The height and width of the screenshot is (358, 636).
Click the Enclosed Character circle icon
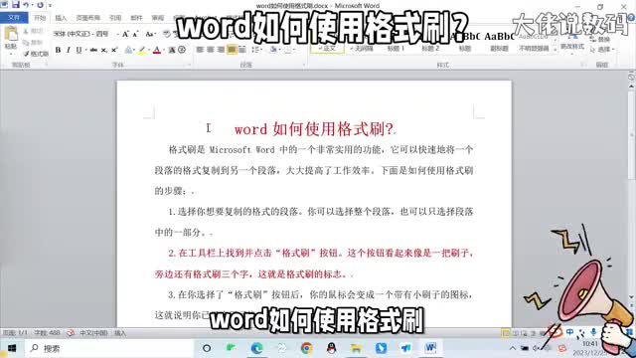182,50
